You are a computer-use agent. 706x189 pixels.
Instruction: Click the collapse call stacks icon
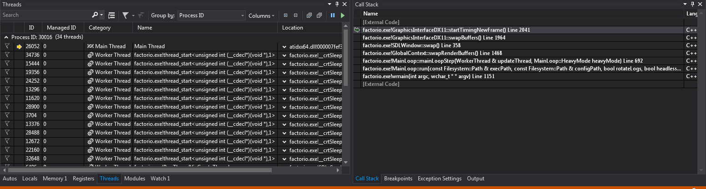[x=320, y=15]
